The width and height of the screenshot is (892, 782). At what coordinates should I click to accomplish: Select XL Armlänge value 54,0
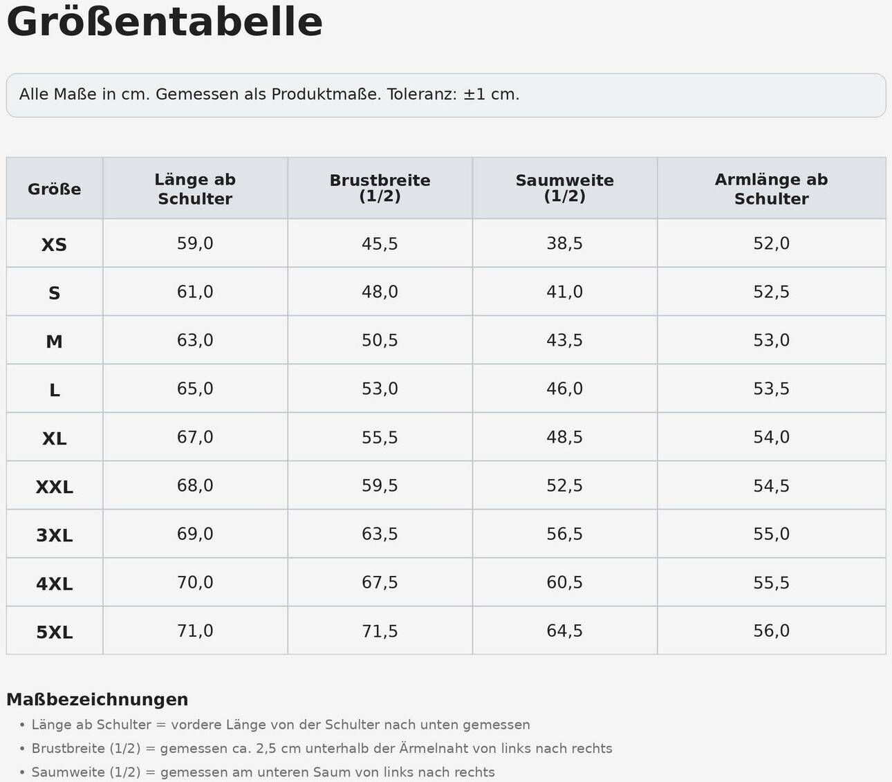pos(772,437)
